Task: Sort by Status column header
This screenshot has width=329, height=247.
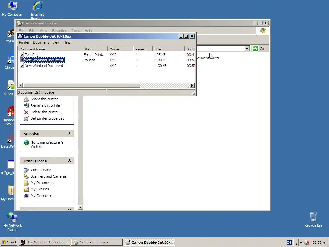Action: tap(95, 49)
